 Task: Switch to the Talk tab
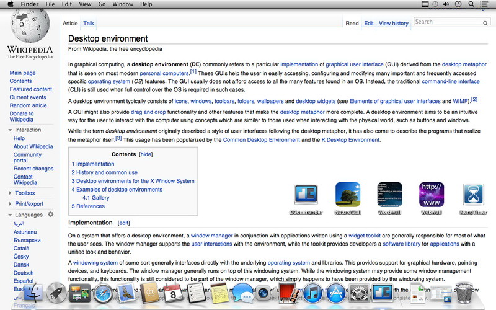tap(89, 24)
